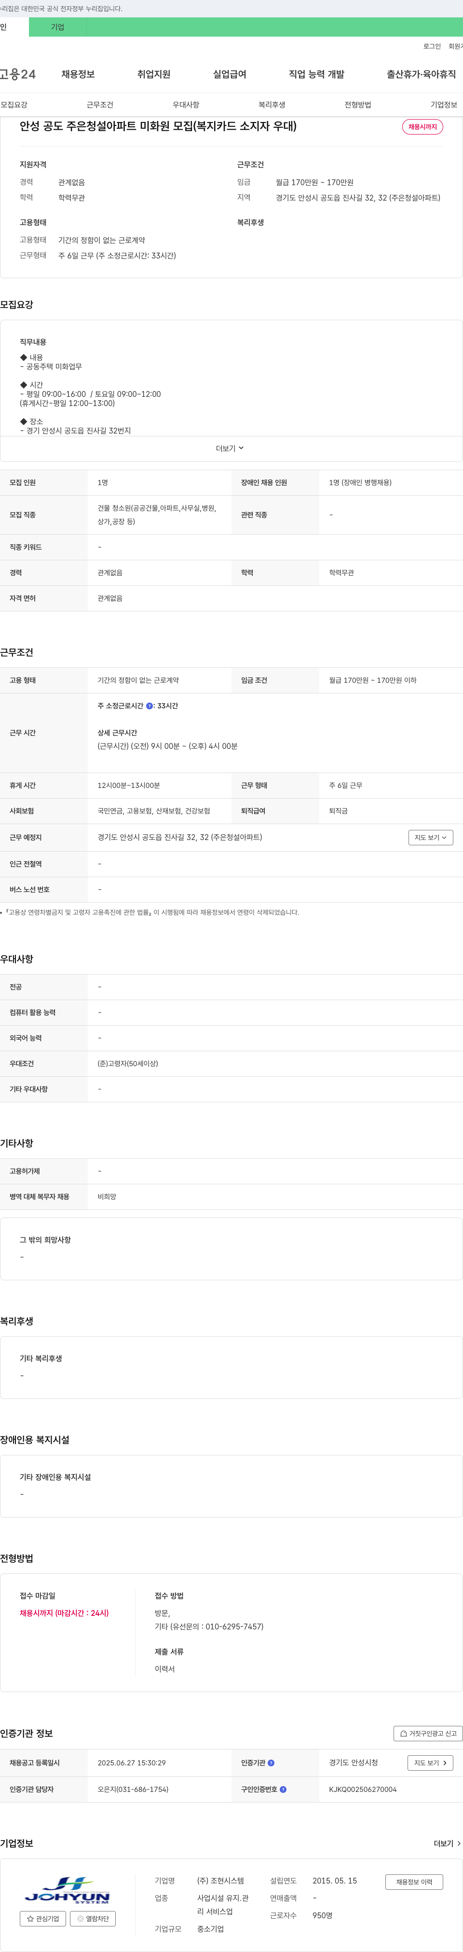Add company with 관심기업 star button
Viewport: 463px width, 1952px height.
pos(42,1919)
